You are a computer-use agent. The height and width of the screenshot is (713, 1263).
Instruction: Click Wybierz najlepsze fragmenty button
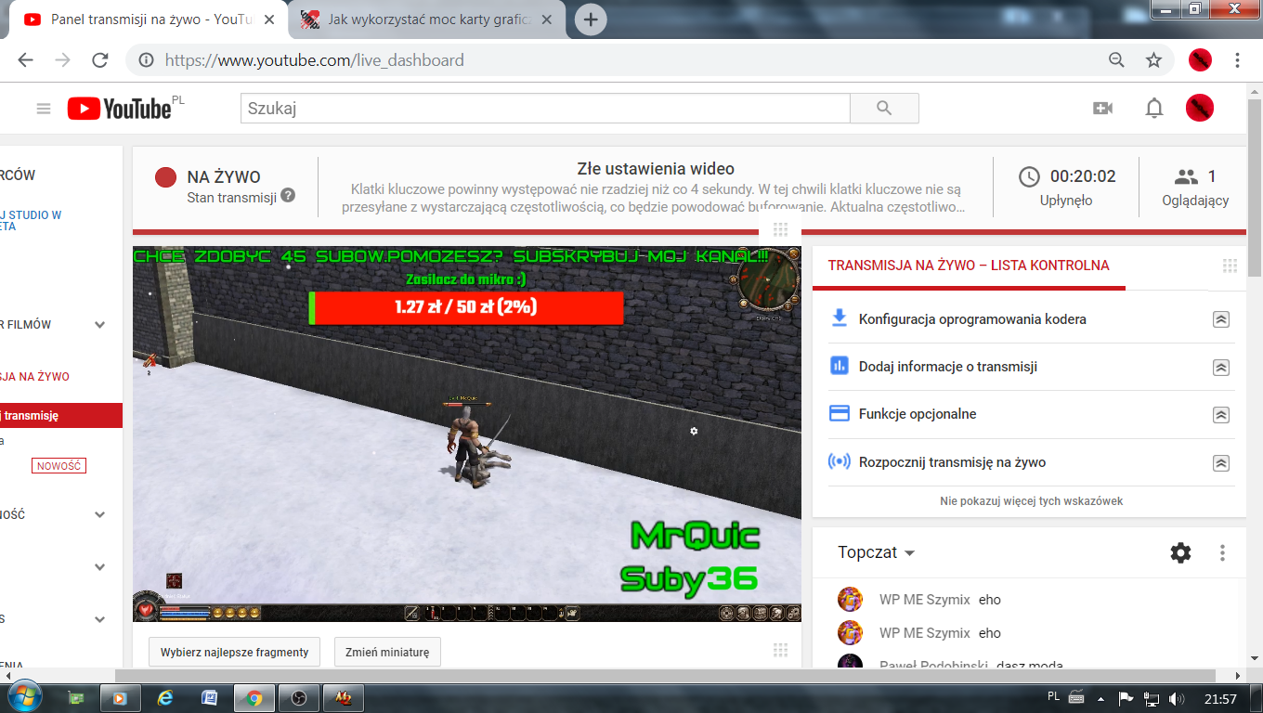tap(234, 652)
